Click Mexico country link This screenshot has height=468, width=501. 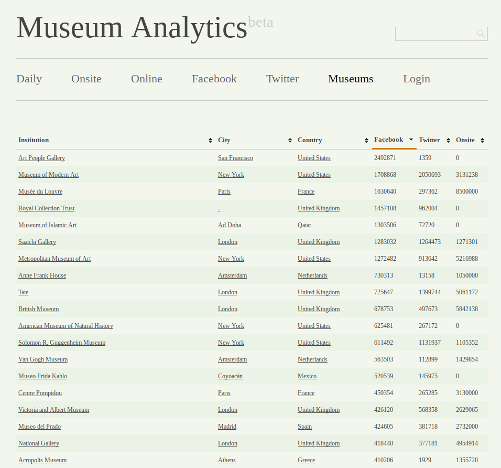307,376
